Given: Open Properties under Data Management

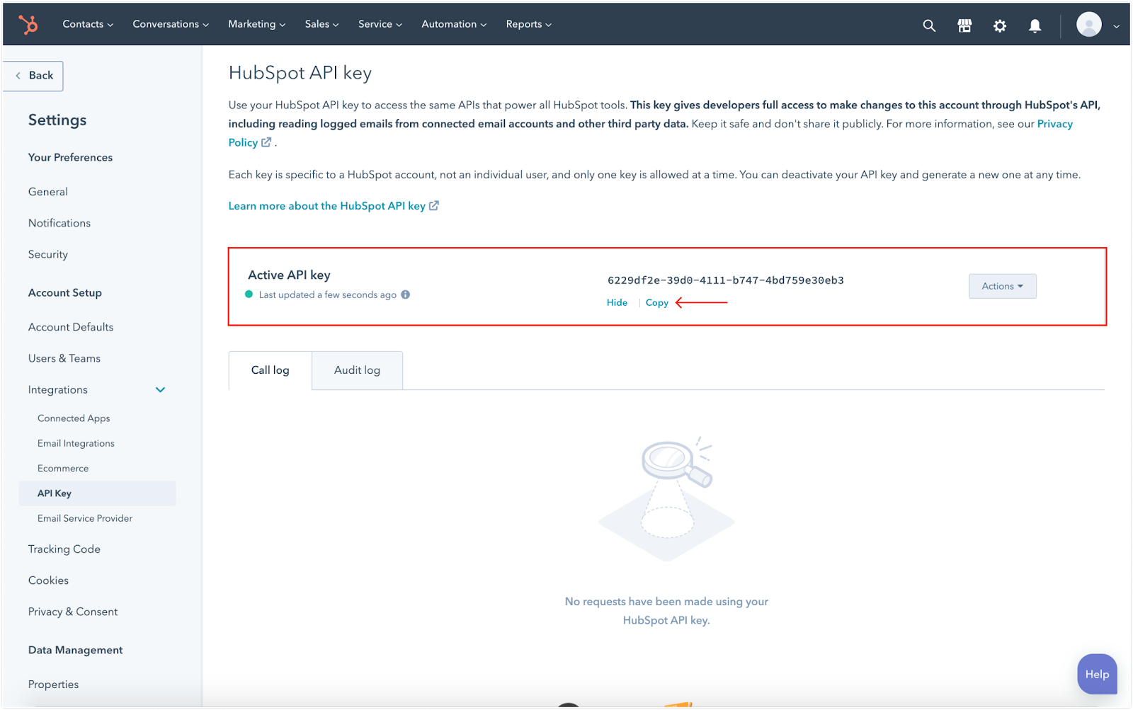Looking at the screenshot, I should pos(54,685).
